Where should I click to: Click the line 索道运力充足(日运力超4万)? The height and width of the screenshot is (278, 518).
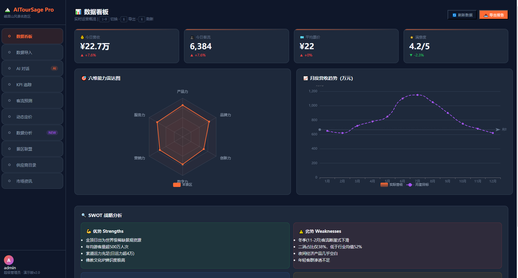pyautogui.click(x=110, y=253)
